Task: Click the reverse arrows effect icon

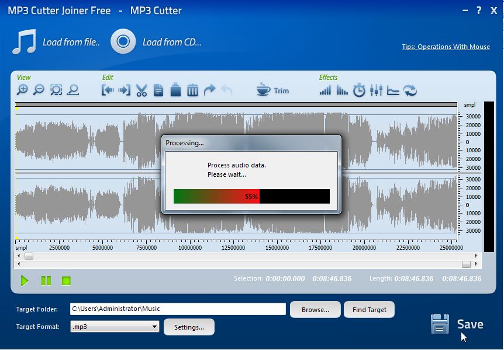Action: pyautogui.click(x=410, y=90)
